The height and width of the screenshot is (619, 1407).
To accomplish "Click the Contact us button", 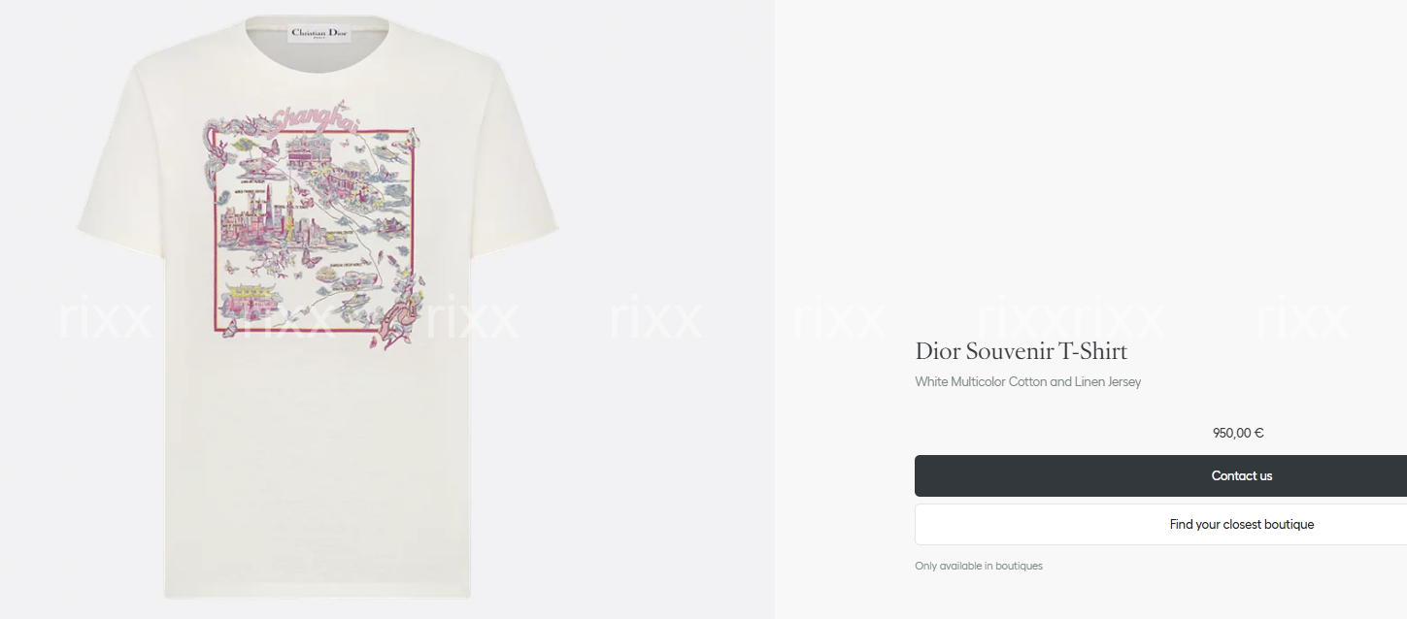I will (x=1160, y=475).
